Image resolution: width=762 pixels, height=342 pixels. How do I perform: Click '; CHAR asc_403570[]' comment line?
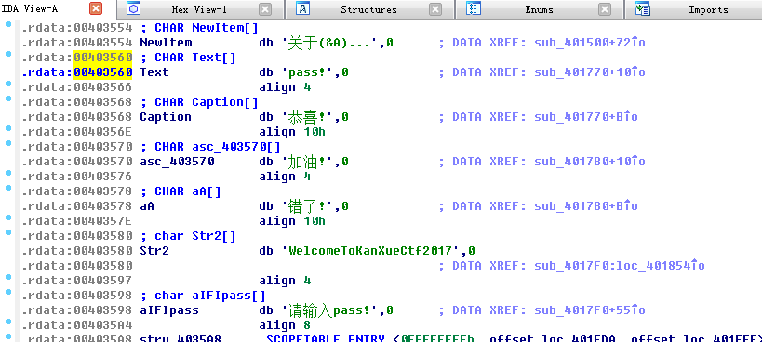pyautogui.click(x=210, y=147)
